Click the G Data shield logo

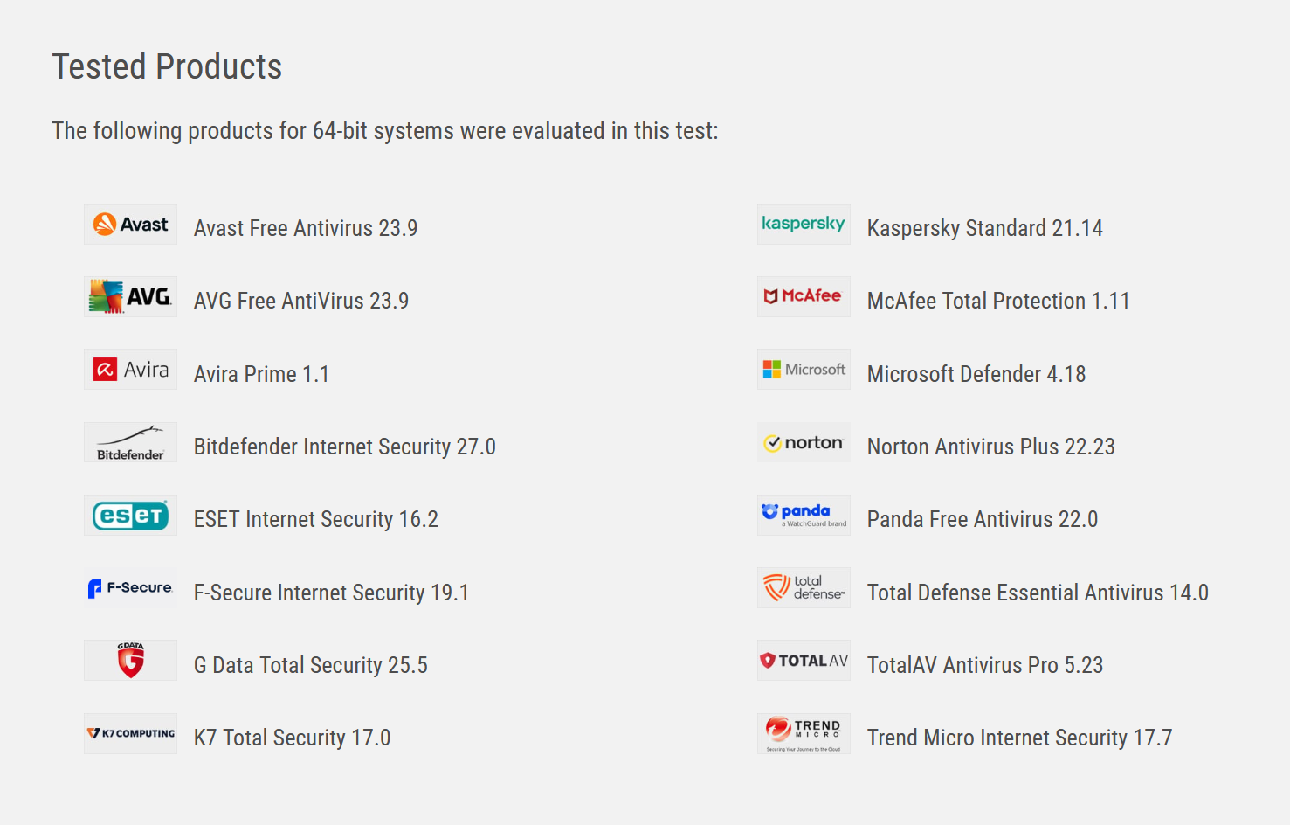click(x=130, y=661)
